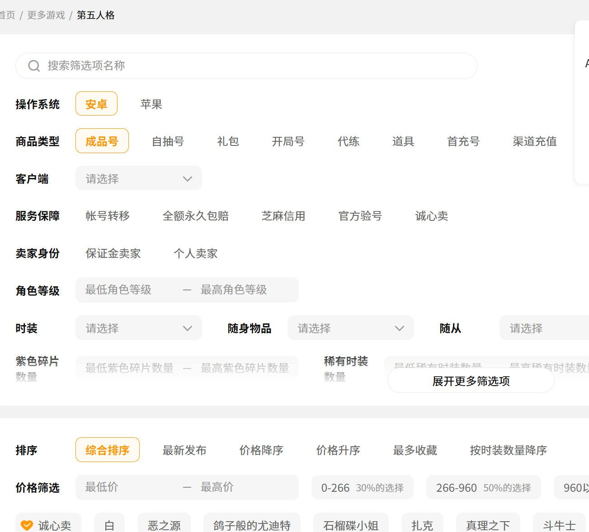Screen dimensions: 589x532
Task: Choose 保证金卖家 seller identity
Action: coord(113,253)
